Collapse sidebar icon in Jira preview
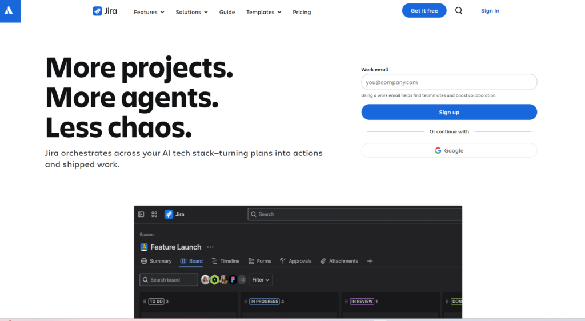Image resolution: width=585 pixels, height=321 pixels. (141, 214)
